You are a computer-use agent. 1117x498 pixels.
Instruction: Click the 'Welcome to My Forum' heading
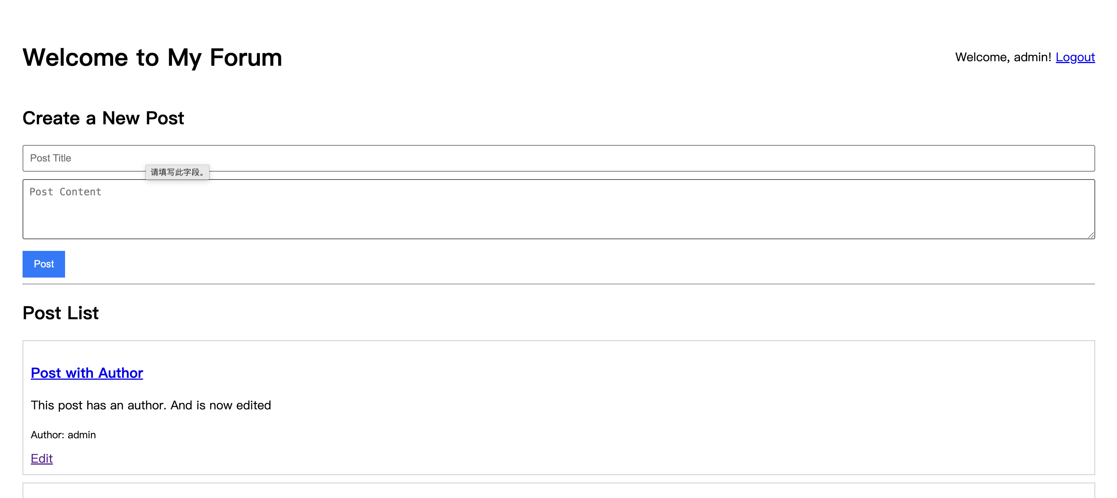click(152, 57)
